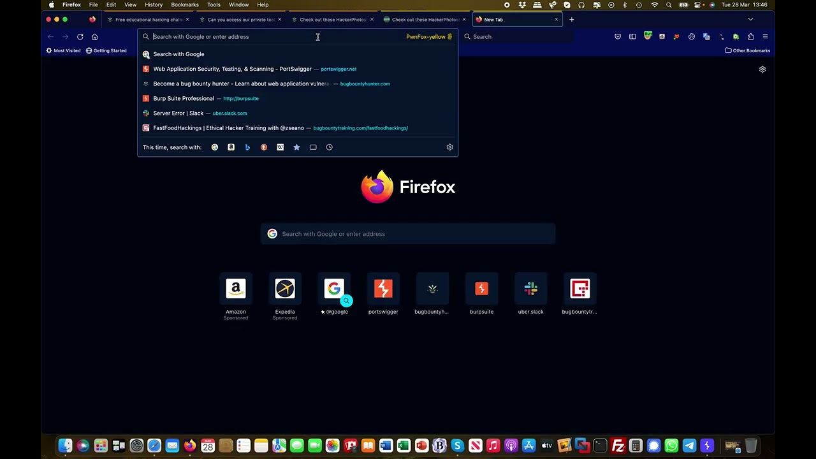Search this time with Google engine
The image size is (816, 459).
coord(215,147)
